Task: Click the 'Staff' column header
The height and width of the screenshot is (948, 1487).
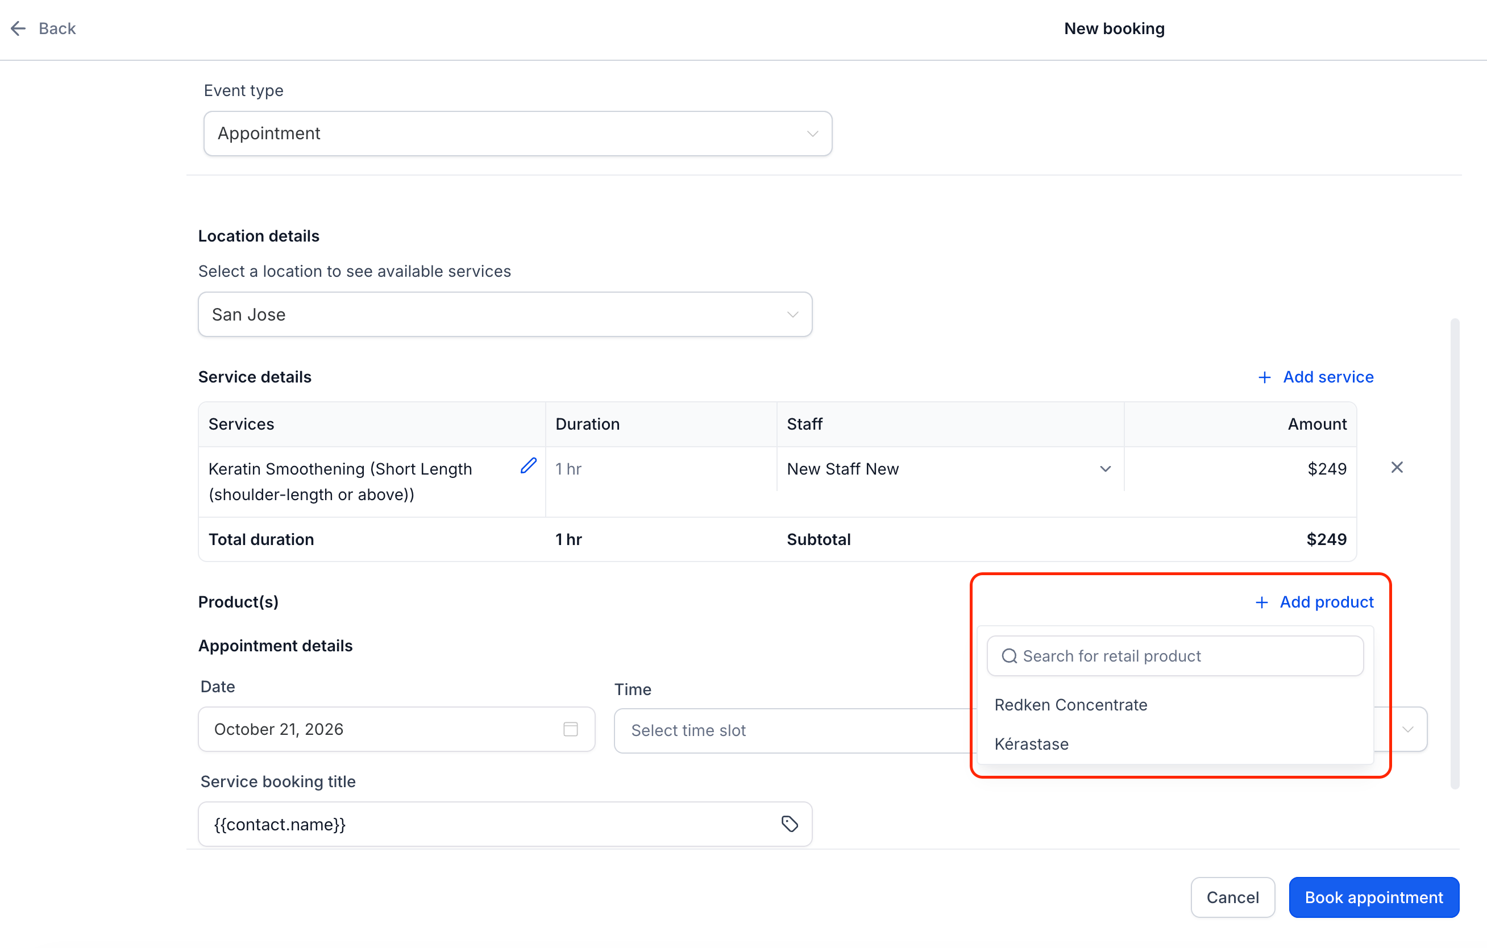Action: 804,425
